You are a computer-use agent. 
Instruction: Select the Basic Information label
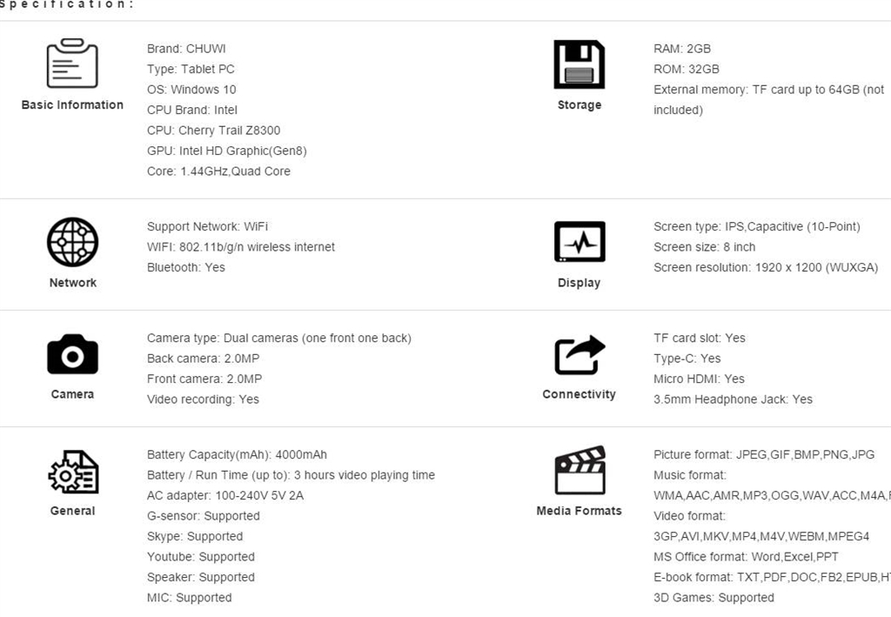coord(72,105)
